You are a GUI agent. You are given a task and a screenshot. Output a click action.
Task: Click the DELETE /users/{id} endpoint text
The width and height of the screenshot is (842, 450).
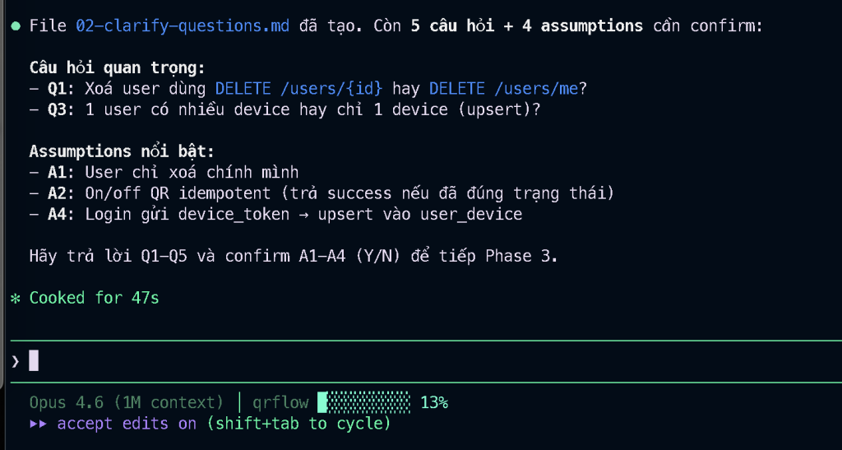click(298, 88)
